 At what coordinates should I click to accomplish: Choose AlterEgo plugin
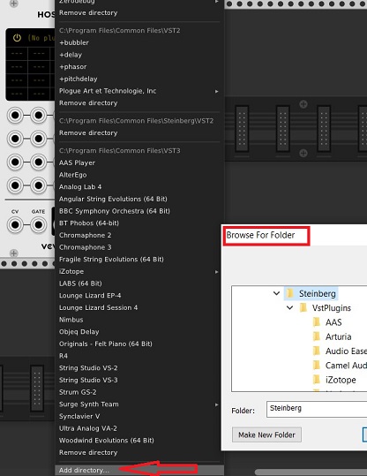coord(139,175)
